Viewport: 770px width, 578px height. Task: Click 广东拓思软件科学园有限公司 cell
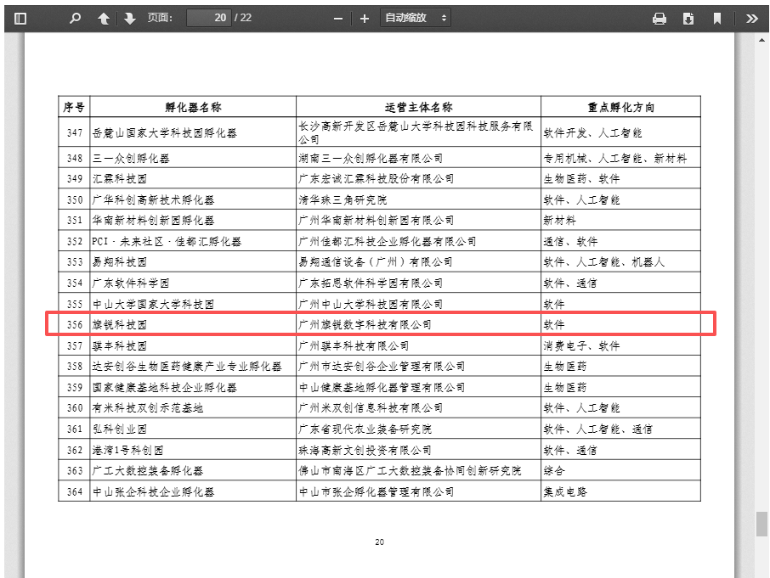tap(418, 283)
